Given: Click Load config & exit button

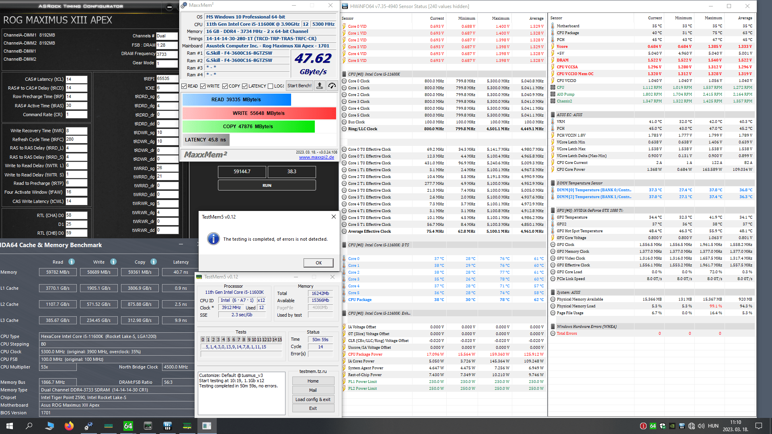Looking at the screenshot, I should pos(313,399).
